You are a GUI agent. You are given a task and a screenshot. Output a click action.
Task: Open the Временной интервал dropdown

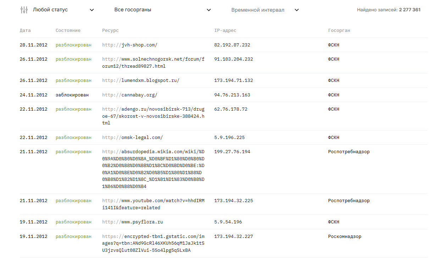coord(265,10)
